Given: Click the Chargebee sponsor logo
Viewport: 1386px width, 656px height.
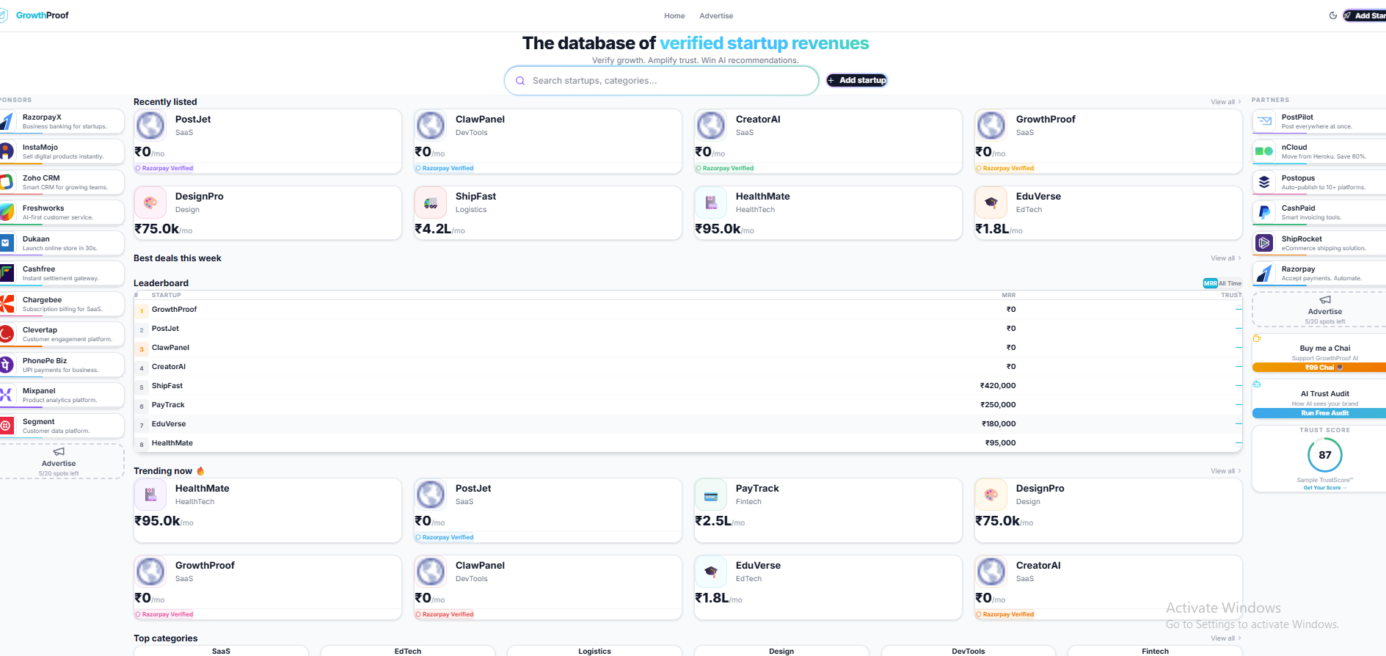Looking at the screenshot, I should tap(7, 304).
